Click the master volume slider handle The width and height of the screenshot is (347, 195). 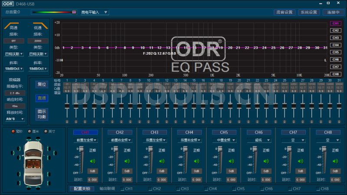(74, 12)
